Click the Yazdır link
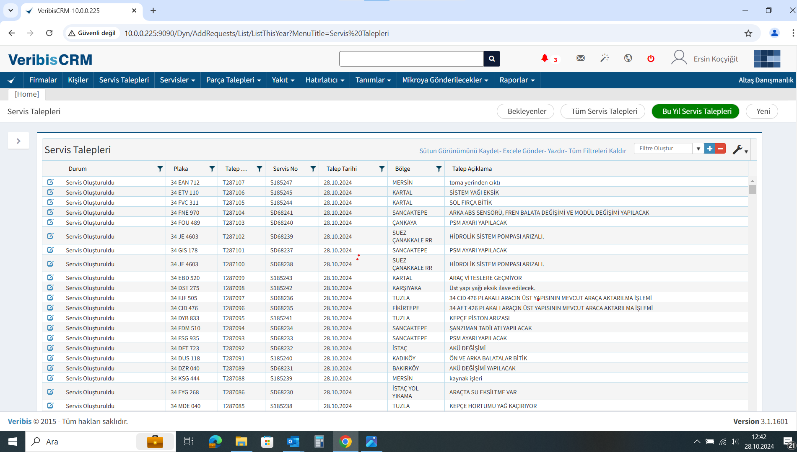The width and height of the screenshot is (797, 452). pos(556,151)
